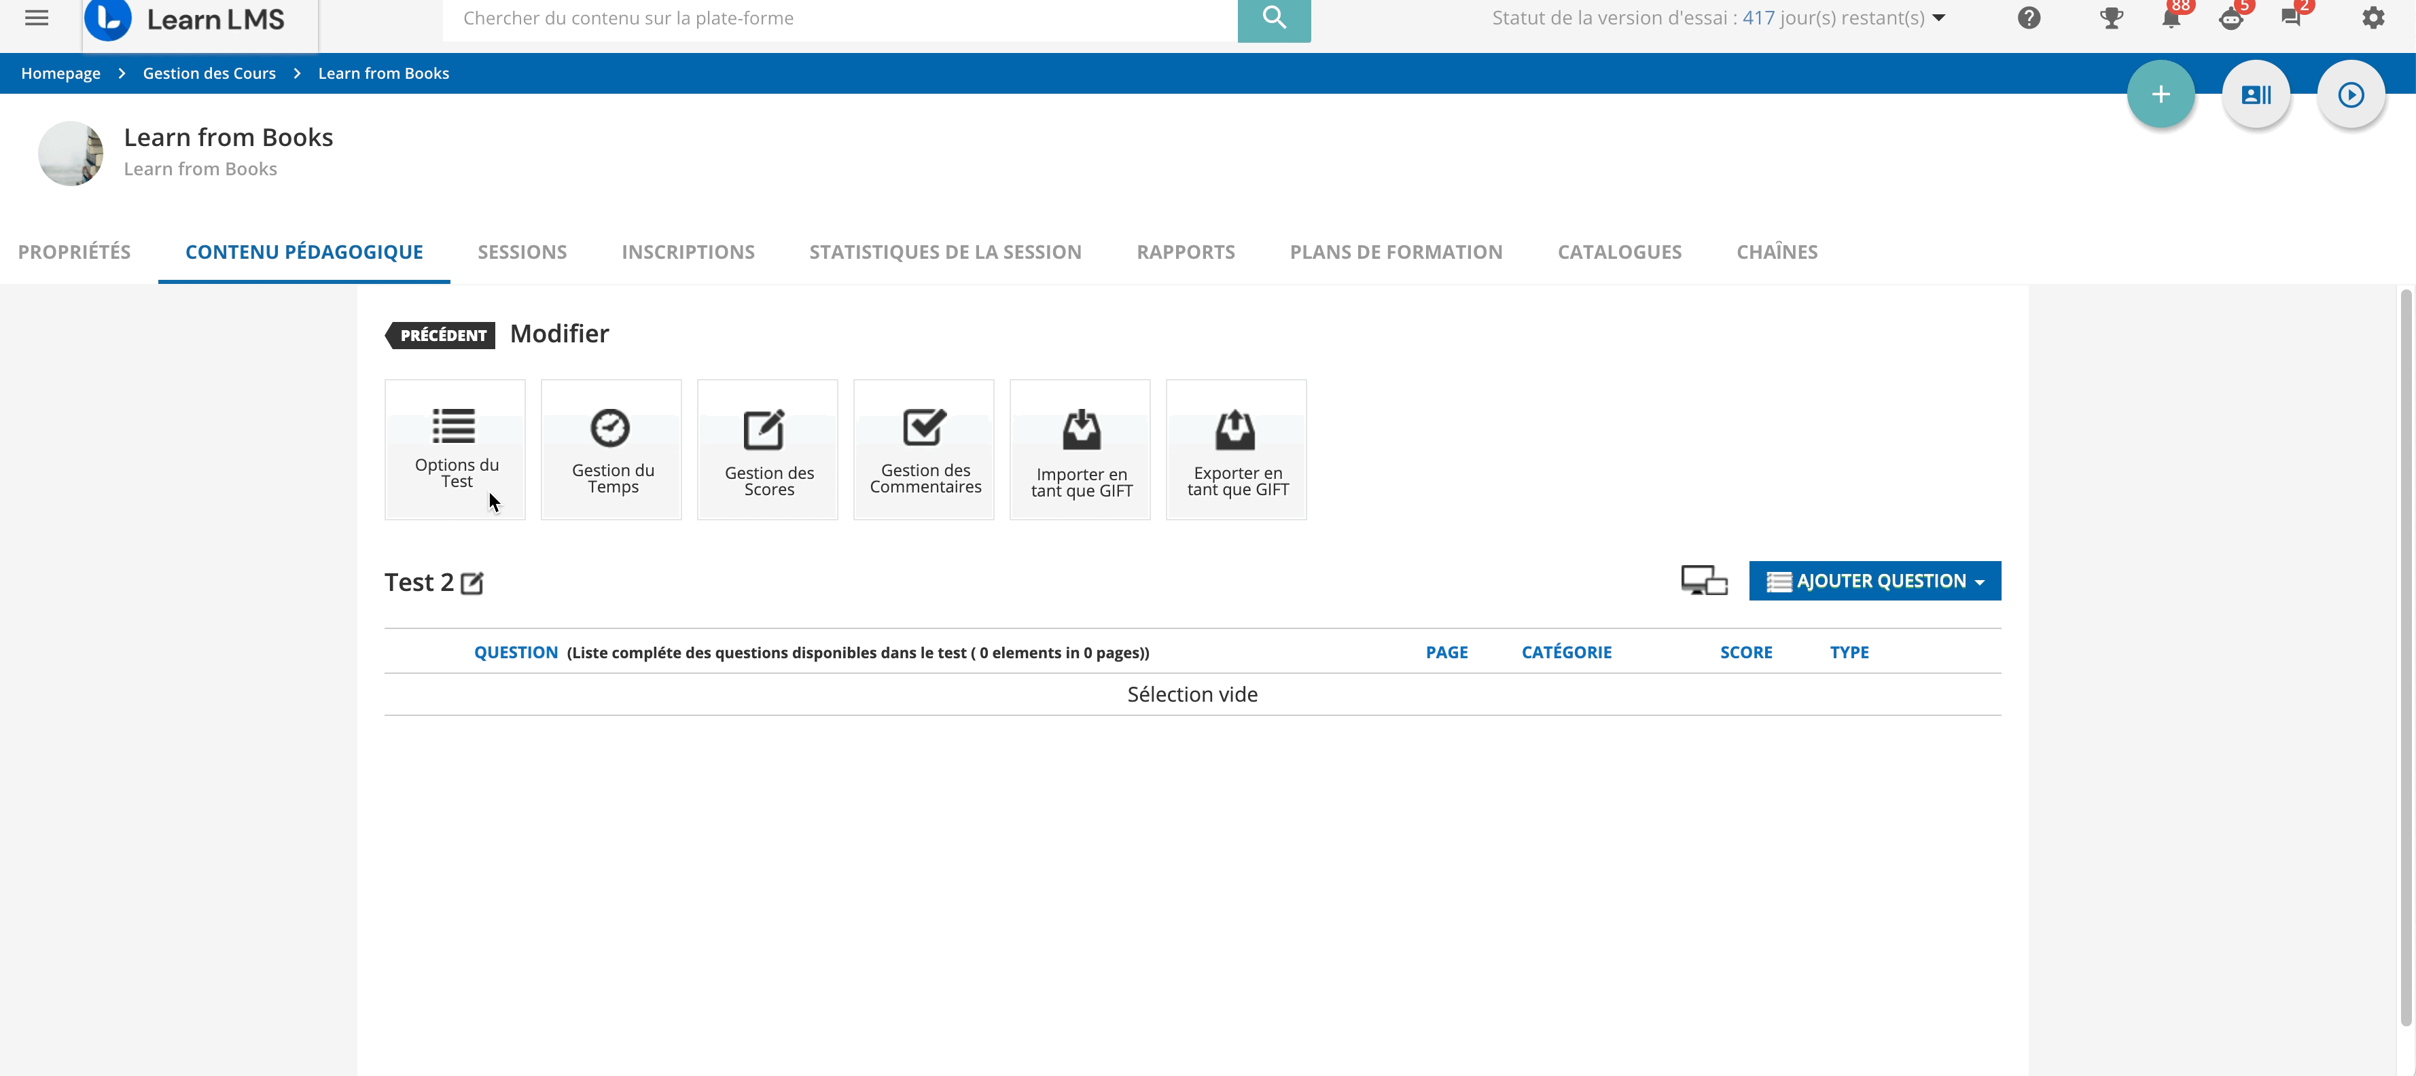The height and width of the screenshot is (1076, 2416).
Task: Sort by the Type column header
Action: 1849,652
